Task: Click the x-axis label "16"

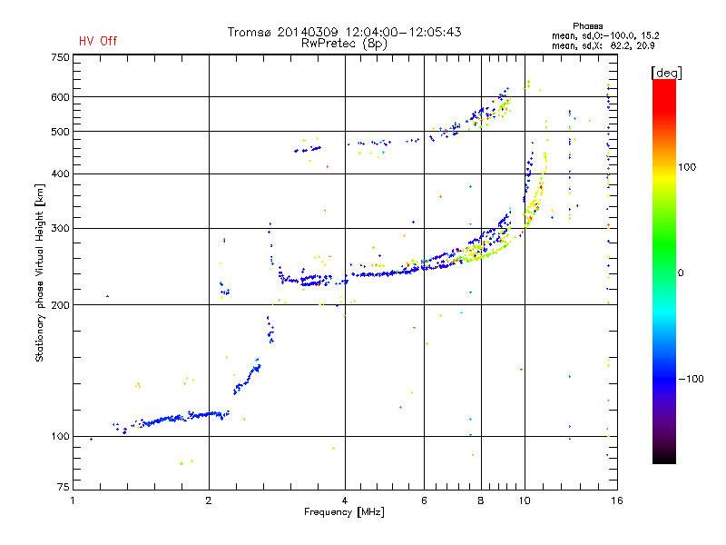Action: coord(617,500)
